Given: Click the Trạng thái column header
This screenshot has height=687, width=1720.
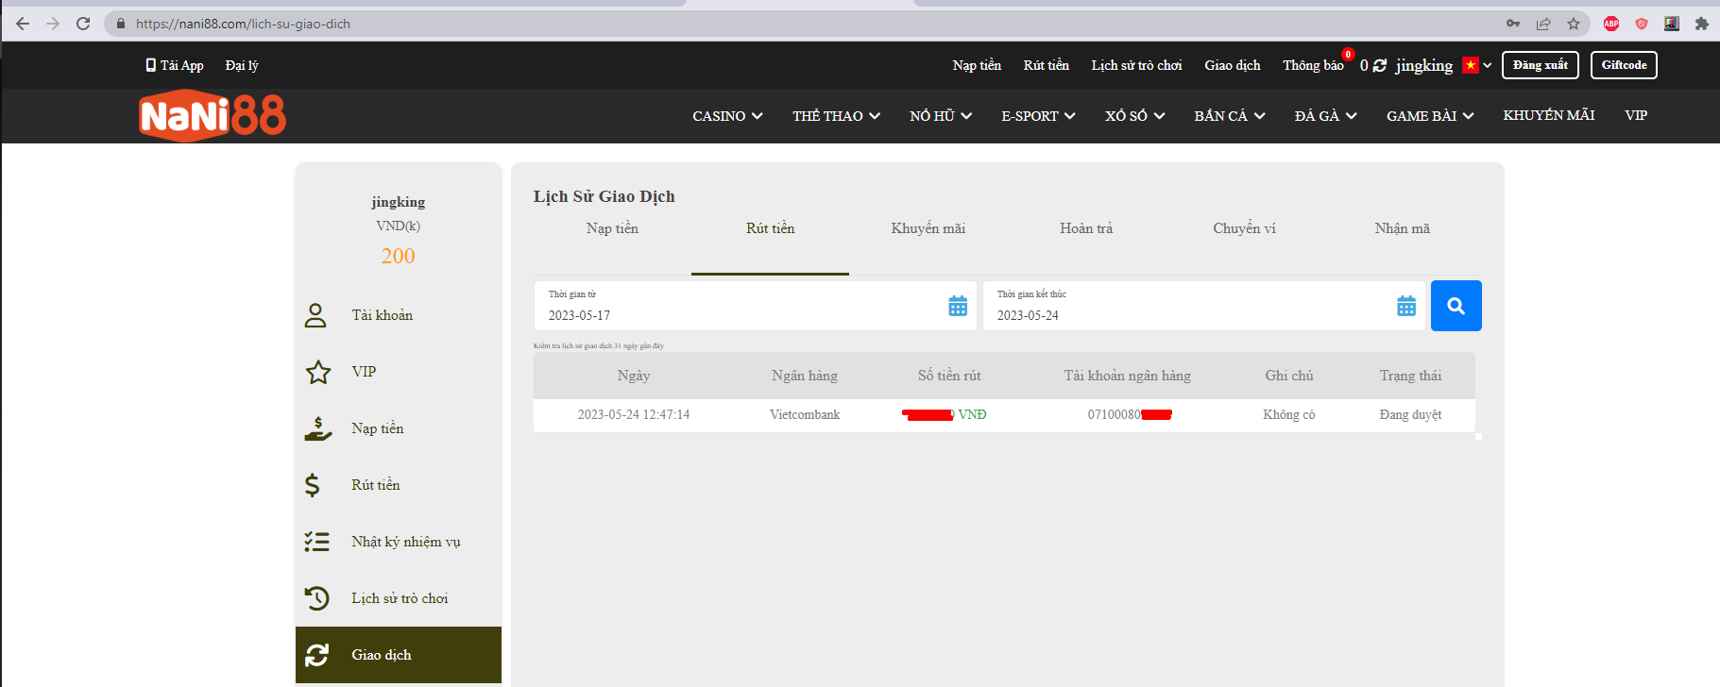Looking at the screenshot, I should pos(1411,376).
